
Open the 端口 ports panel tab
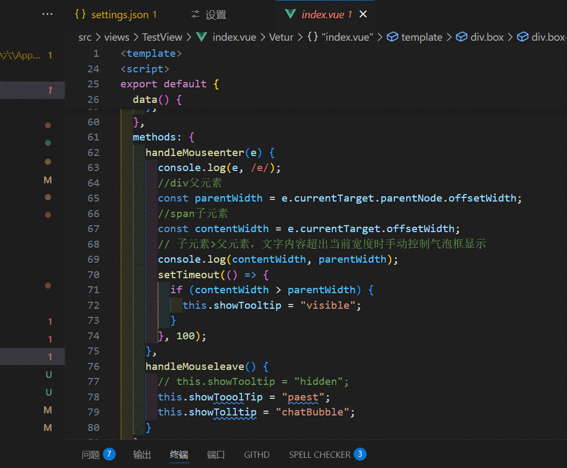216,455
